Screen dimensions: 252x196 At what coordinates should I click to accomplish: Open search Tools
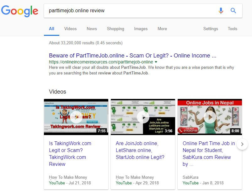pos(233,29)
